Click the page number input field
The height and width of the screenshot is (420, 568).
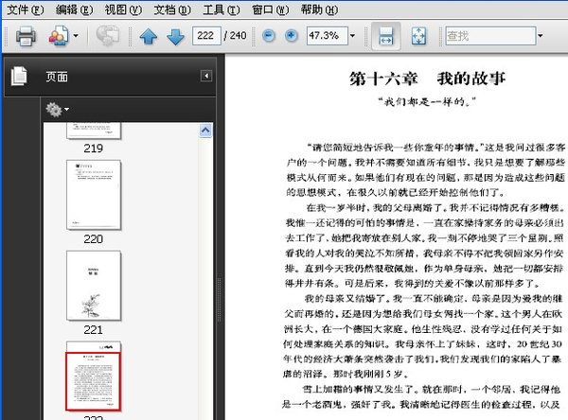pos(205,37)
